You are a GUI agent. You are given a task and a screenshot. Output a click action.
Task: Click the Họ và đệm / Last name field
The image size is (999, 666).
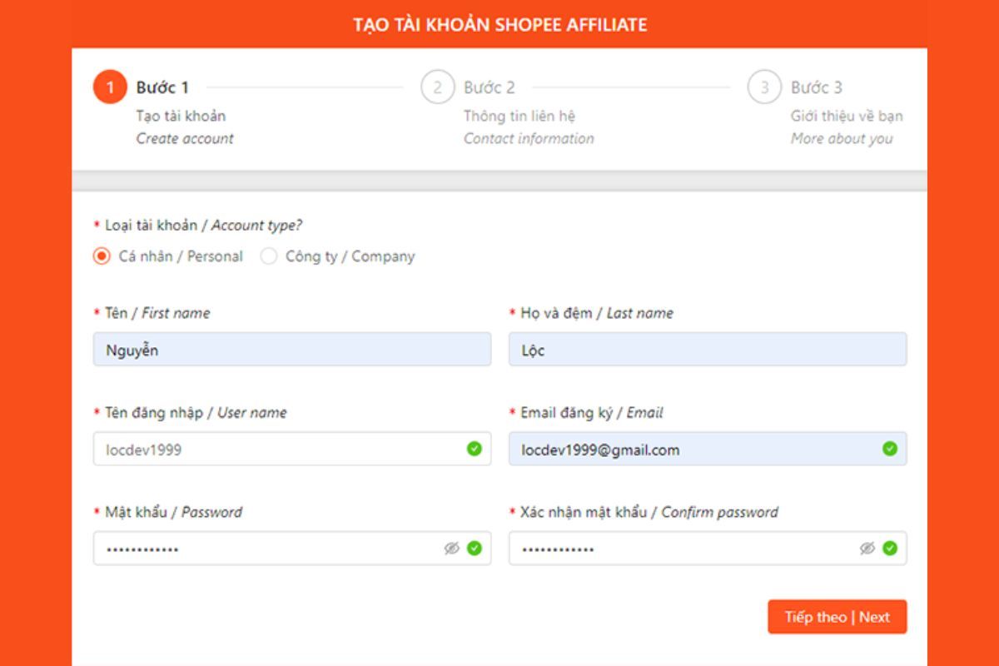pos(708,350)
